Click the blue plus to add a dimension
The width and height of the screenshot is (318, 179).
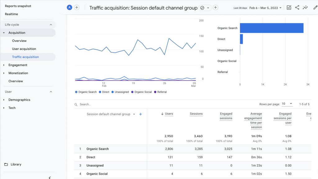click(140, 114)
